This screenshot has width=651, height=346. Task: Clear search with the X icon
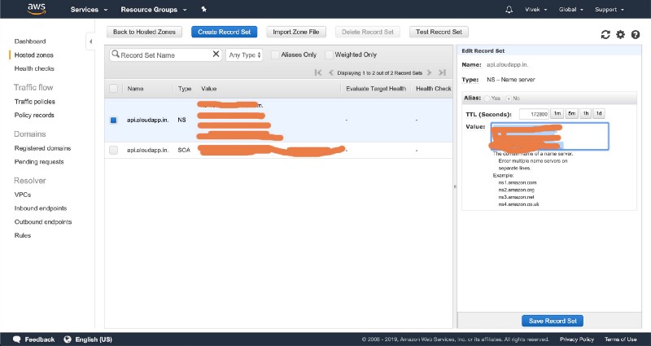(216, 55)
